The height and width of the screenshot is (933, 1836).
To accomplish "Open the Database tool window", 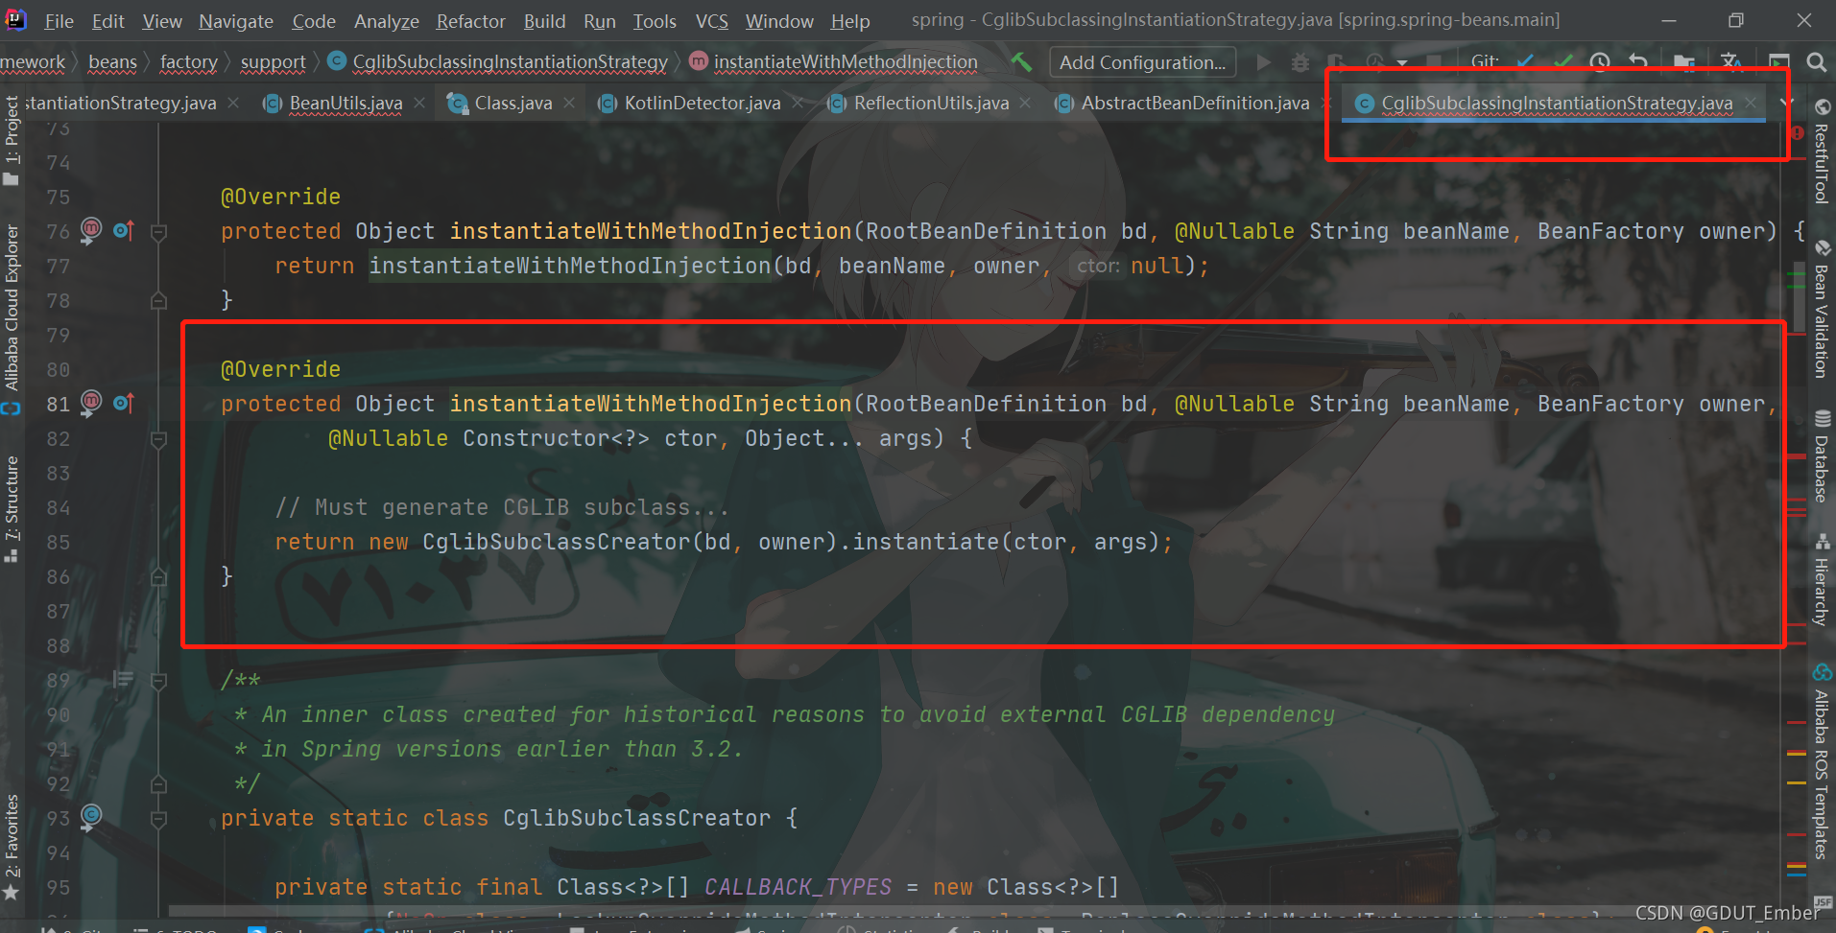I will (x=1822, y=456).
